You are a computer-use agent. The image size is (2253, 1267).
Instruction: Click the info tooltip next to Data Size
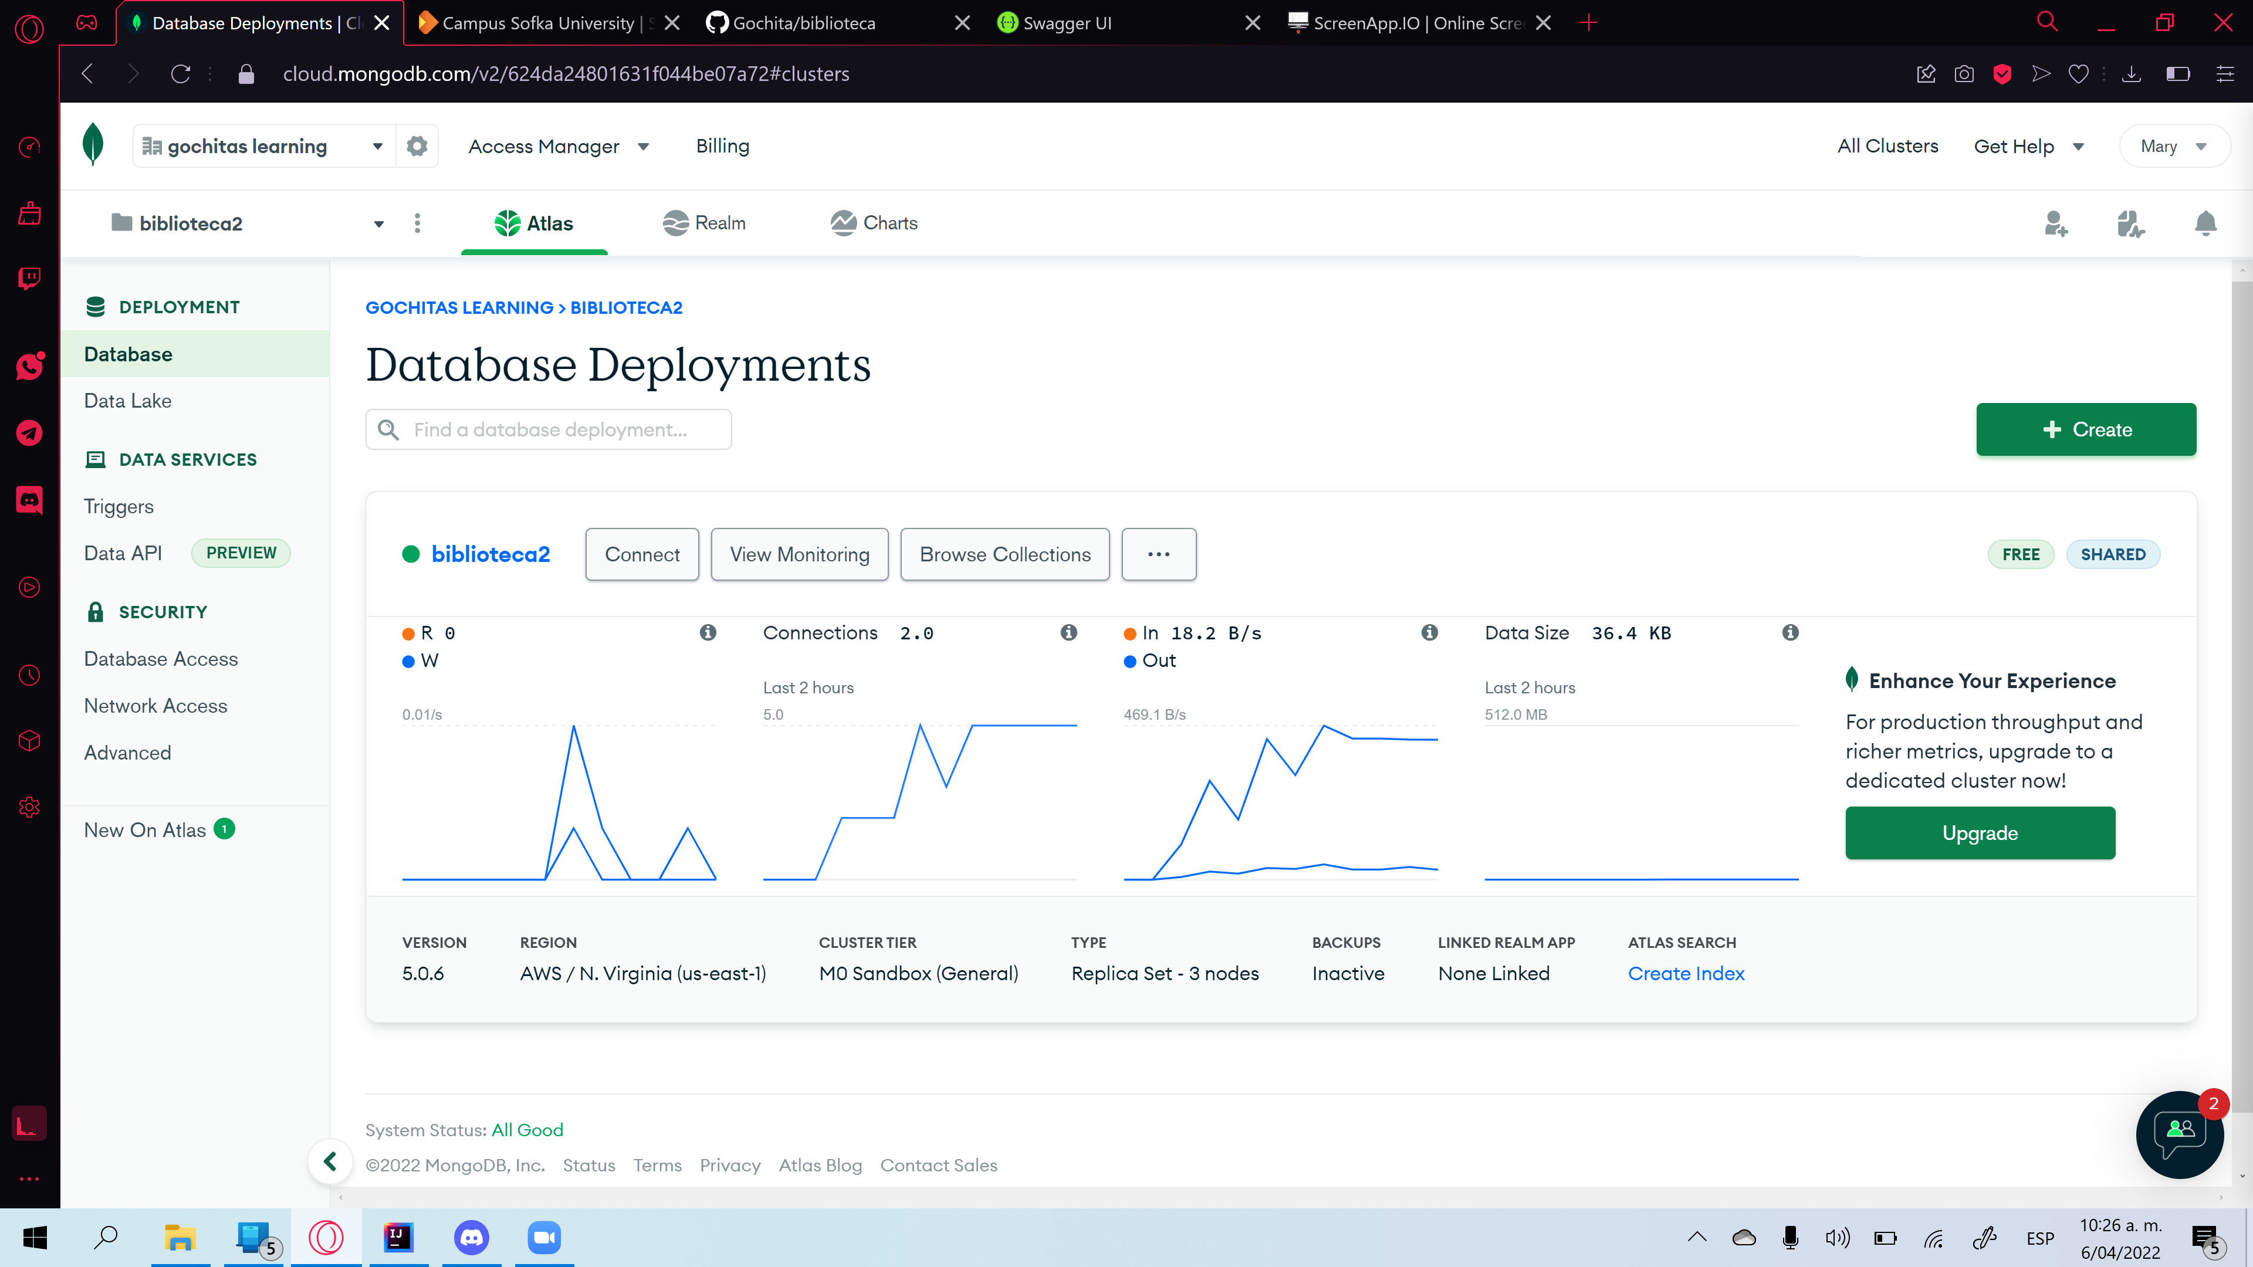point(1790,632)
